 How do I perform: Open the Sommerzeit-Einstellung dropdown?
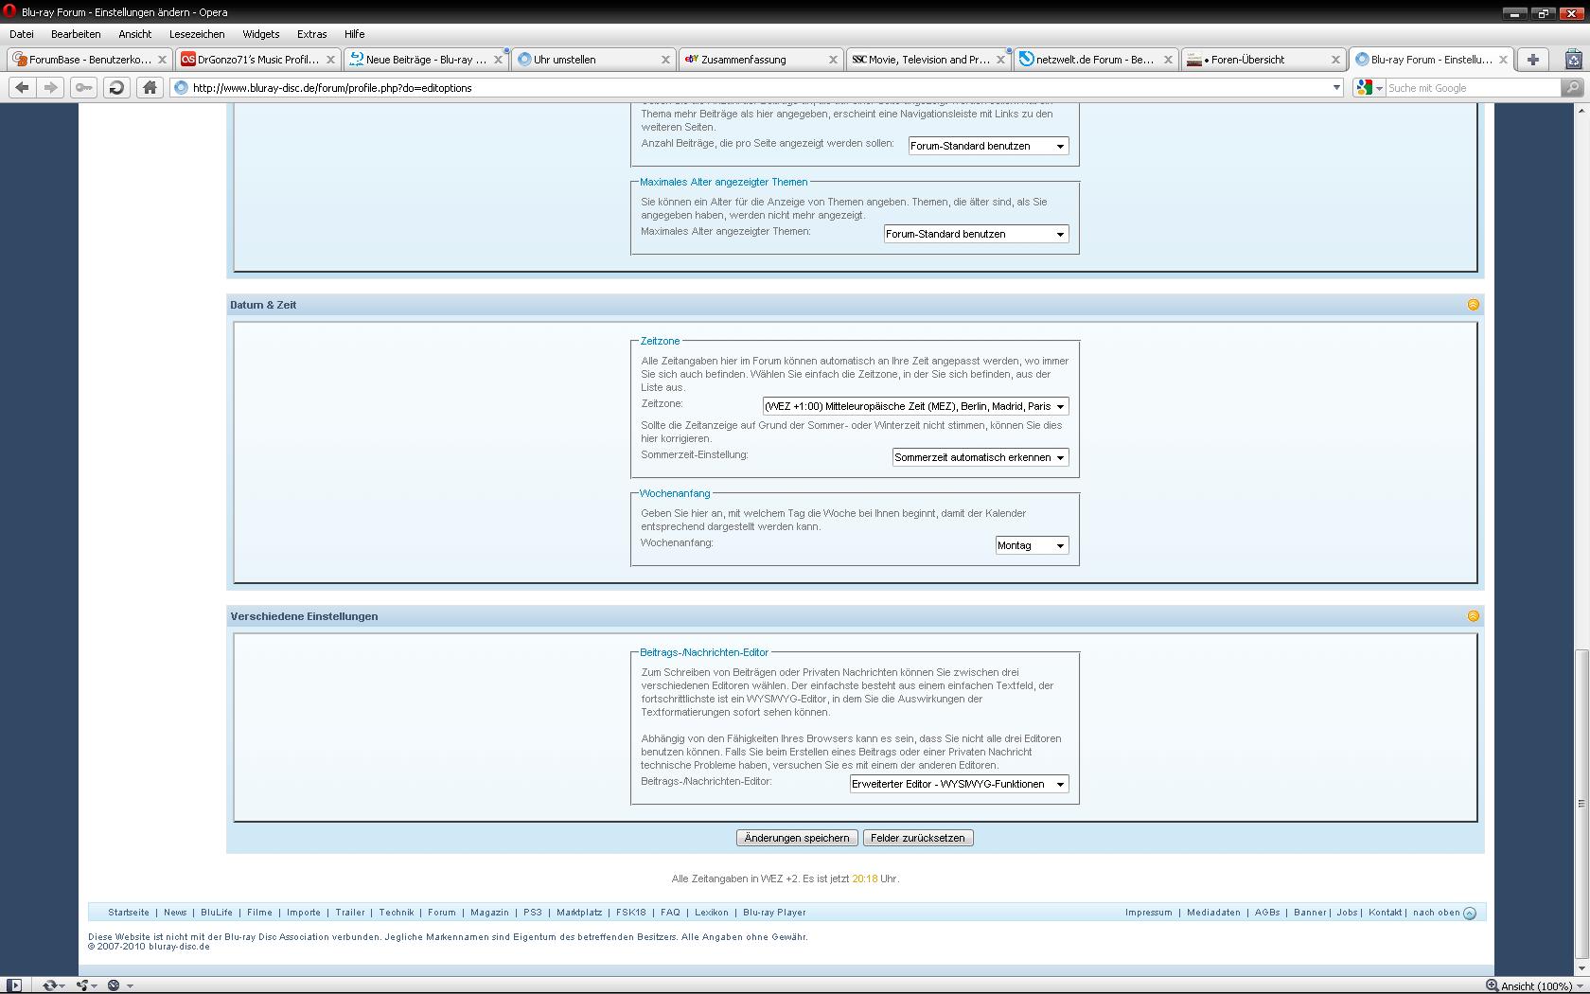(980, 457)
